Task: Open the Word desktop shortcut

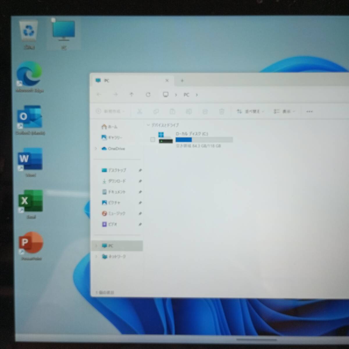Action: [30, 162]
